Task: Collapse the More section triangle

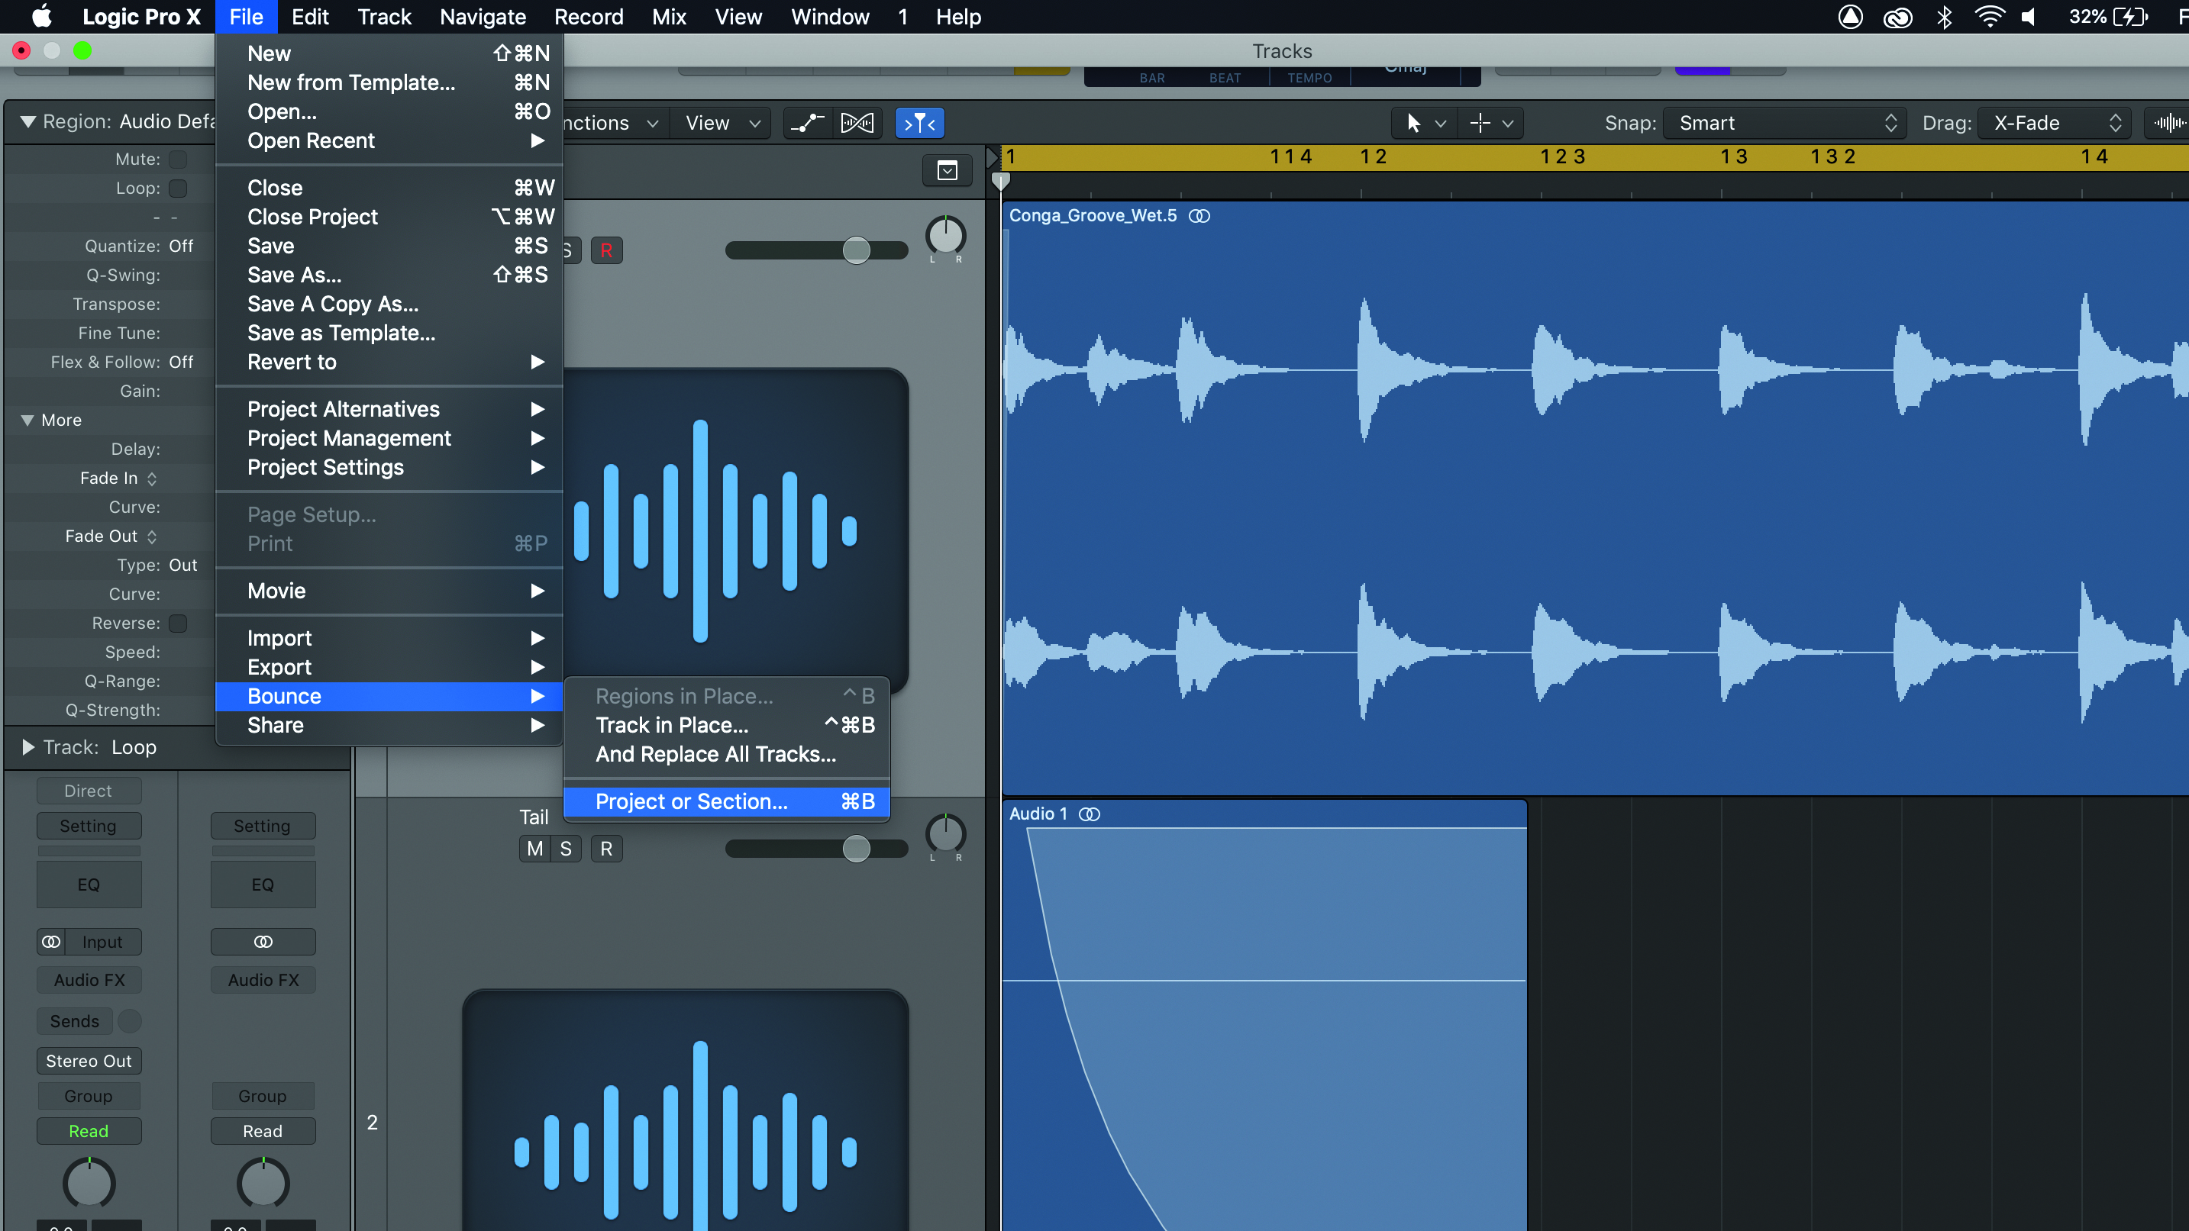Action: 28,420
